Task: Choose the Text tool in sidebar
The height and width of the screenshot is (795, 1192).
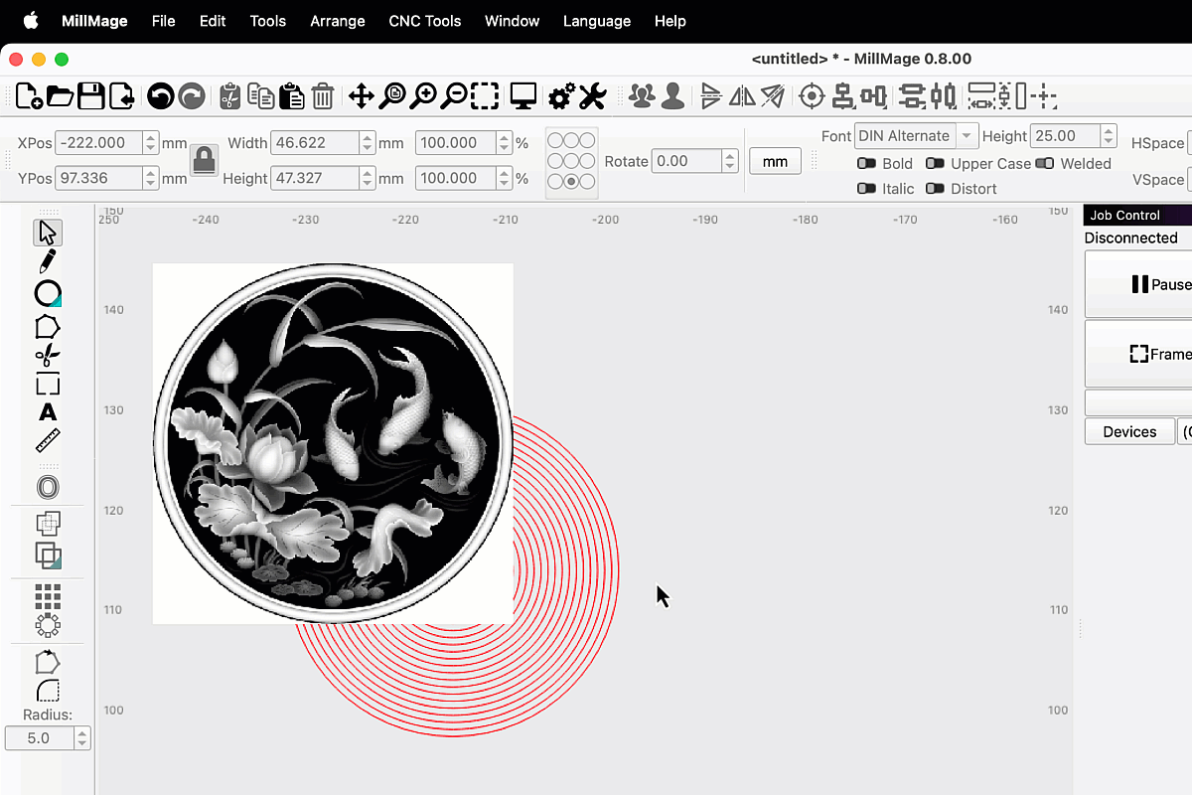Action: [47, 412]
